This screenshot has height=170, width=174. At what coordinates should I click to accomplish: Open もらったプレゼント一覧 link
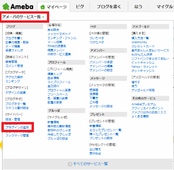tap(105, 130)
